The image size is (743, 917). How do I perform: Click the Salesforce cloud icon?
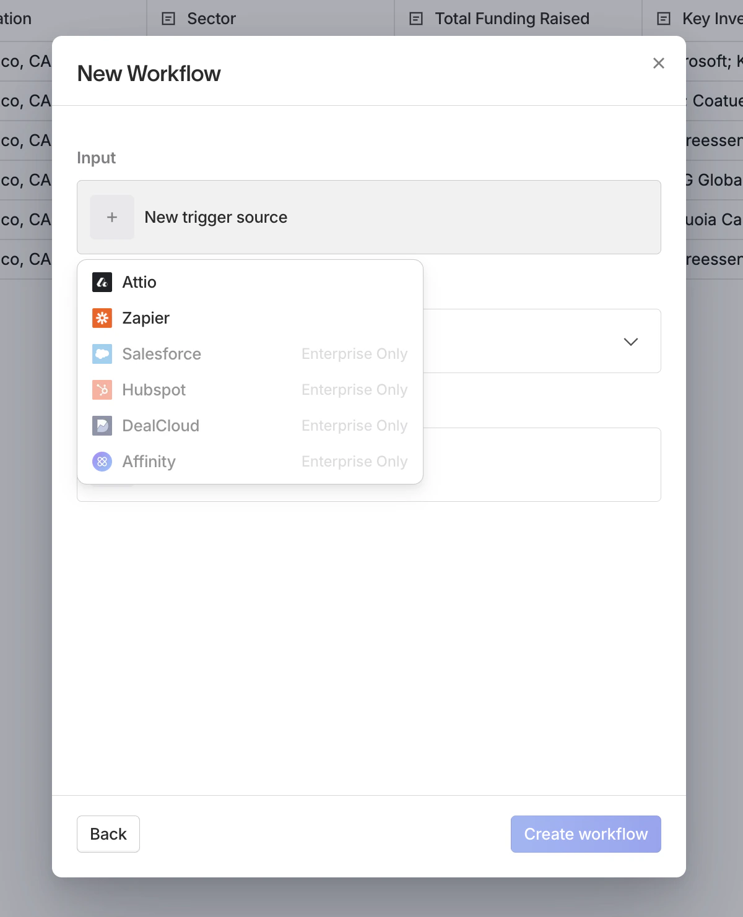pos(102,354)
